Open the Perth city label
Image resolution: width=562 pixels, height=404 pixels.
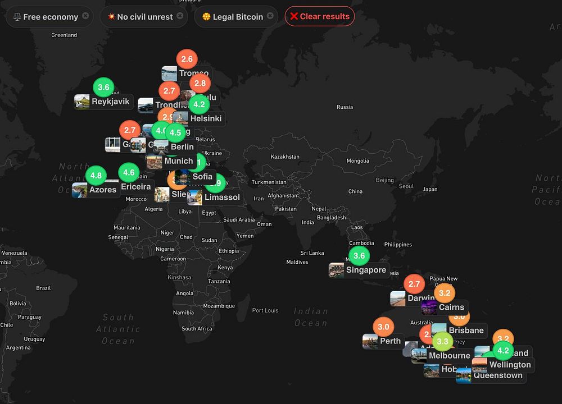[391, 341]
